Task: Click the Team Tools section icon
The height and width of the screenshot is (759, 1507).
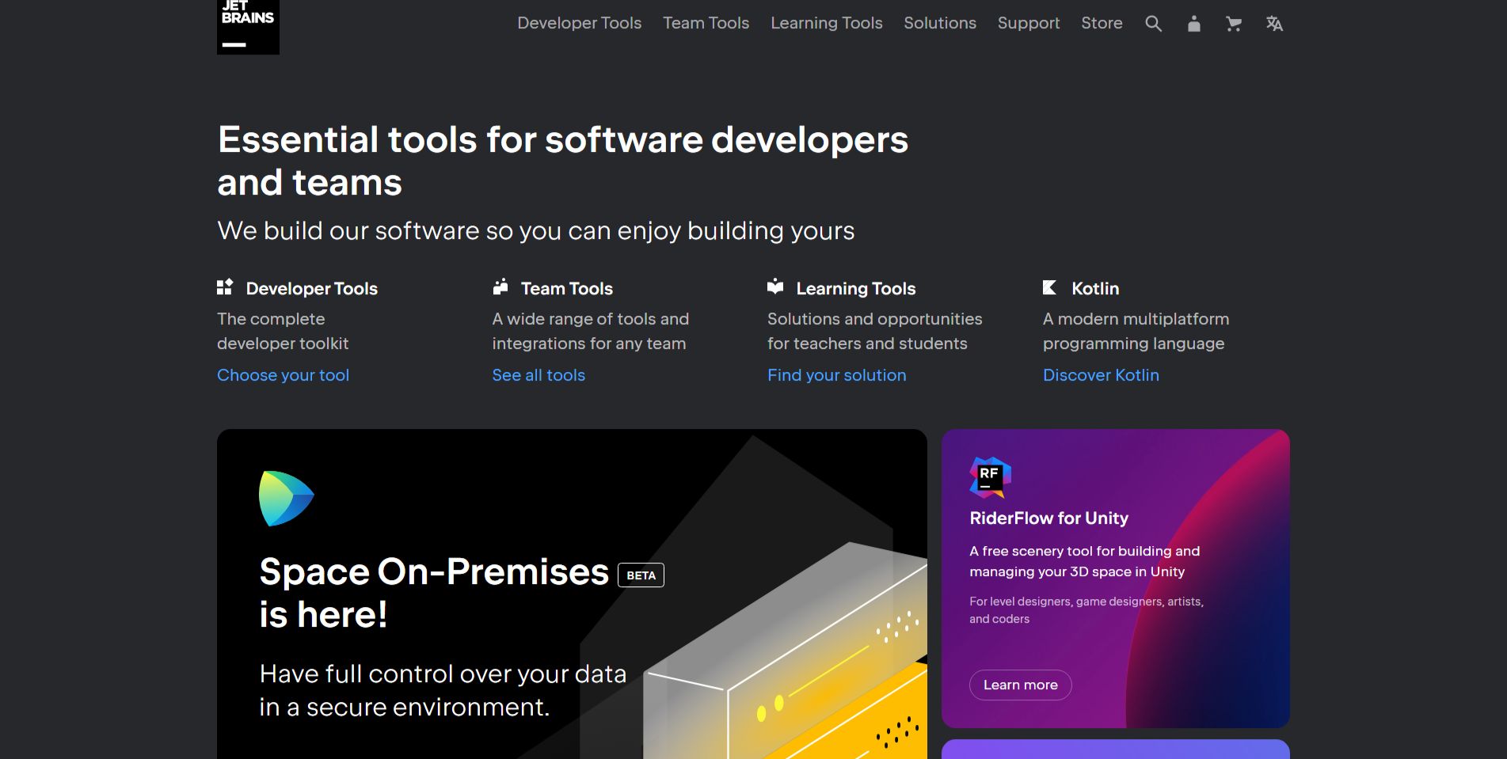Action: tap(500, 287)
